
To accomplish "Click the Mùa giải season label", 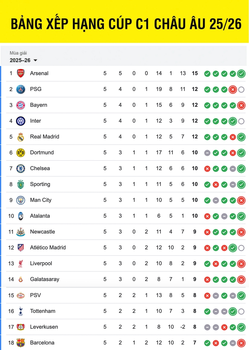I will tap(18, 53).
